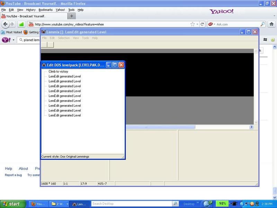Click in the Search Desktop field
Viewport: 277px width, 208px height.
[x=132, y=204]
